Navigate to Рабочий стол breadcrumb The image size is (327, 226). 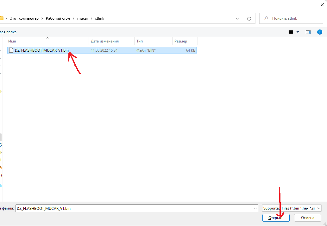click(x=58, y=18)
